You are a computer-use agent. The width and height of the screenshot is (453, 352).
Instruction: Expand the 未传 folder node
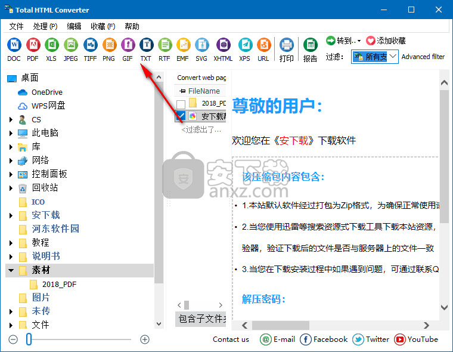tap(11, 311)
